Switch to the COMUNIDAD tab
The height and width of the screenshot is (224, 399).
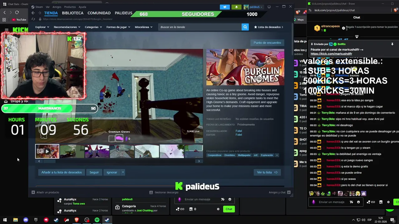99,13
